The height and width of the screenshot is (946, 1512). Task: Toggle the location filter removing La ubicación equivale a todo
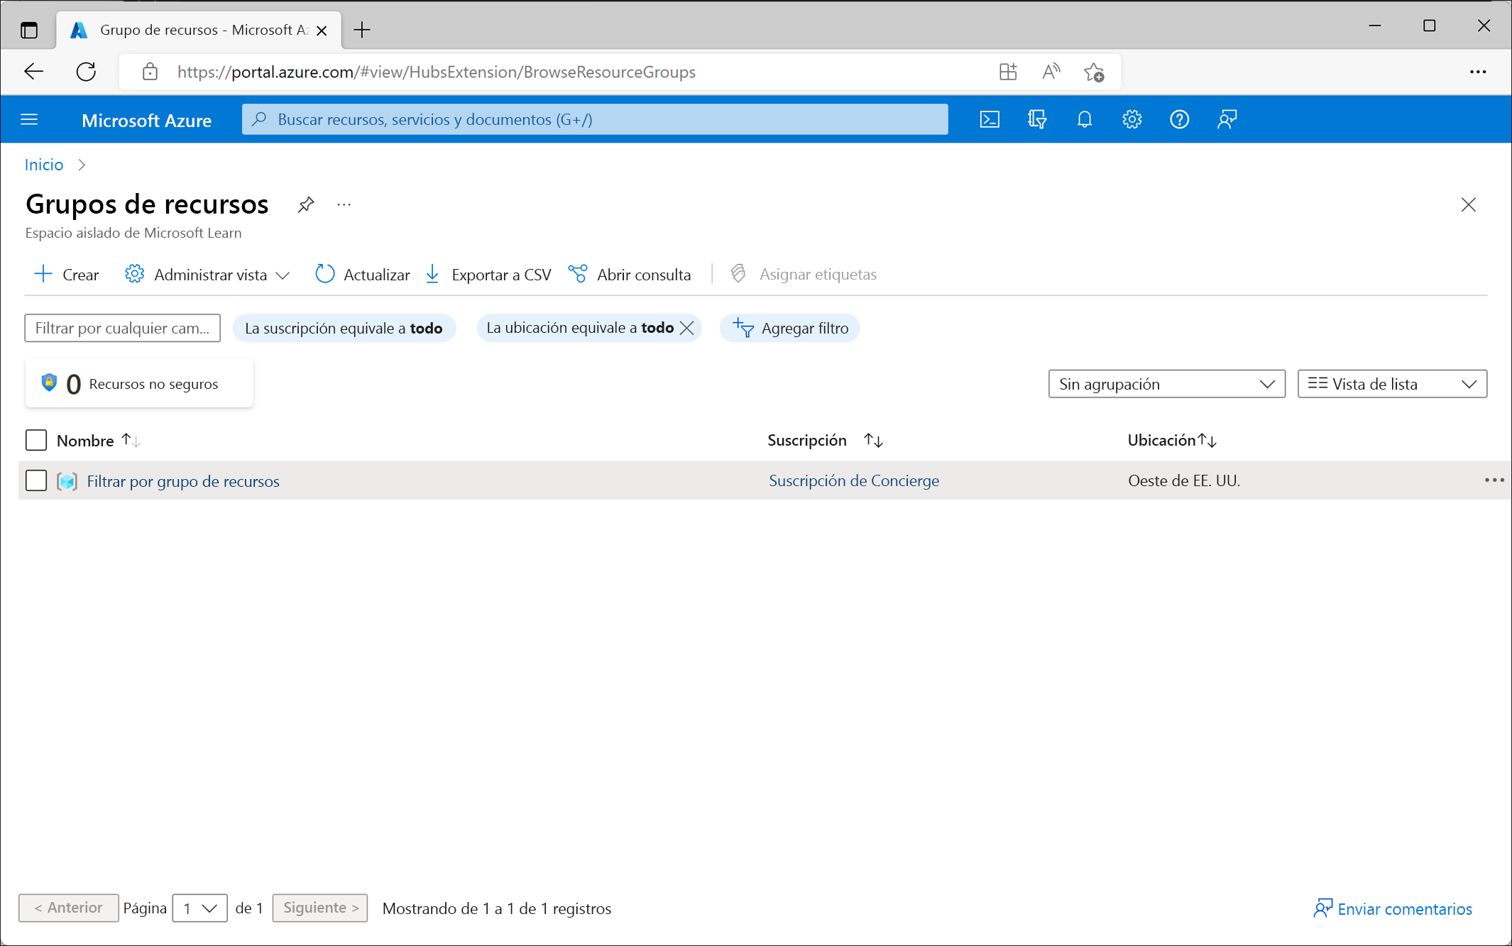tap(686, 328)
